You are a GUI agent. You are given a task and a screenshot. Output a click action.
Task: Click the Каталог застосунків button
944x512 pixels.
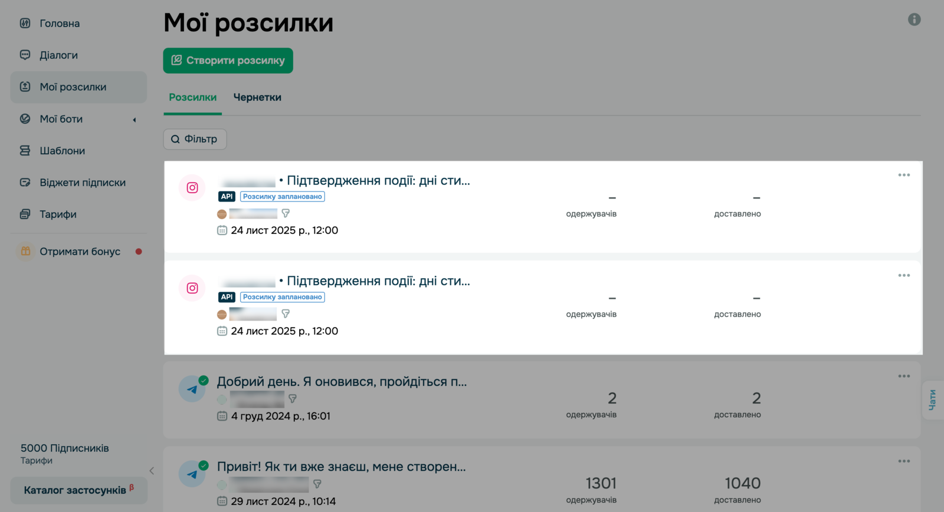79,490
